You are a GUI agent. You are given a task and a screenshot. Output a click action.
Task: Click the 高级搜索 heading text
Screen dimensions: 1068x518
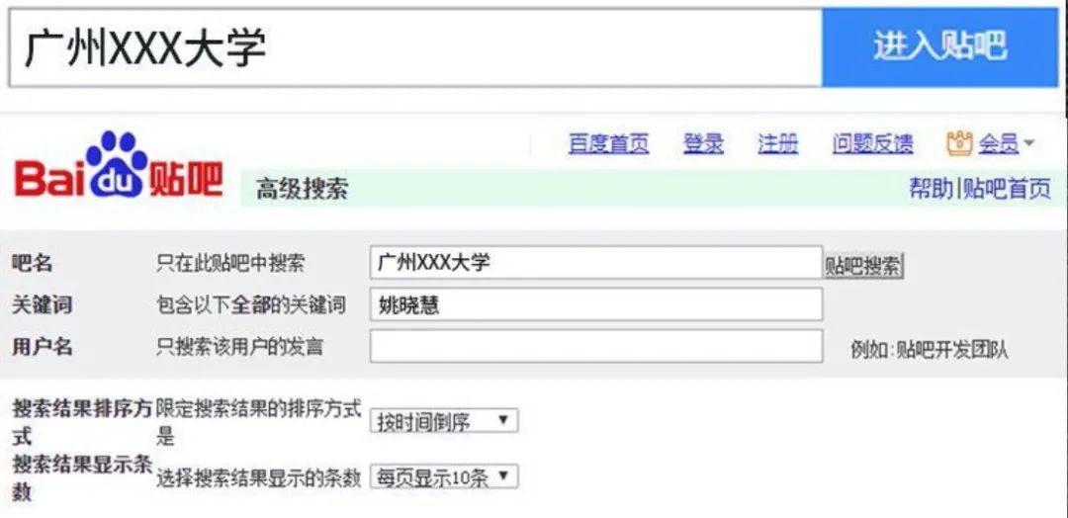[302, 189]
